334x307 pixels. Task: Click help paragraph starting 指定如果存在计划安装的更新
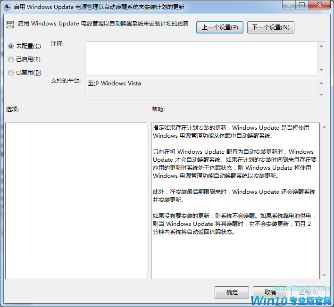[231, 132]
